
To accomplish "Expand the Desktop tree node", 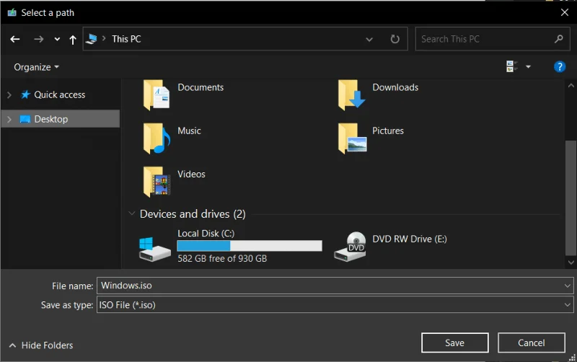I will [x=9, y=119].
